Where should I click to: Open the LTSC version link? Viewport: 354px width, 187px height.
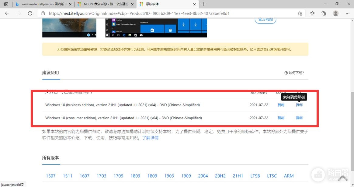[x=272, y=176]
